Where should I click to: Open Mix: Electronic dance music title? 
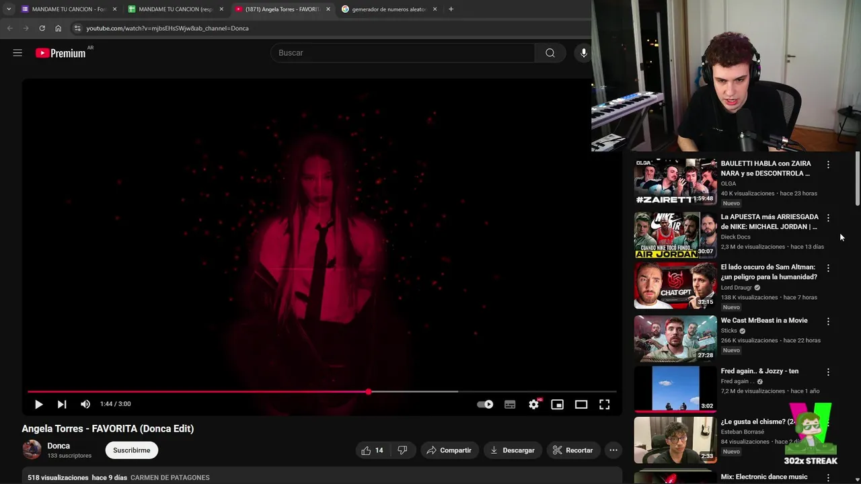764,477
